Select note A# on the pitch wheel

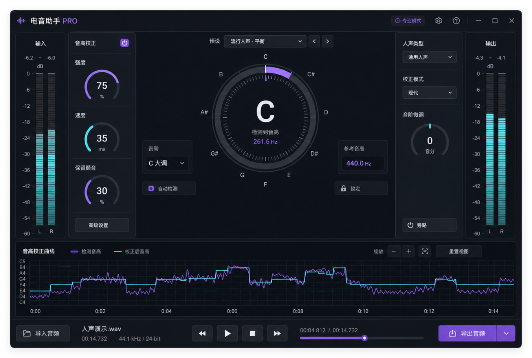pyautogui.click(x=204, y=112)
